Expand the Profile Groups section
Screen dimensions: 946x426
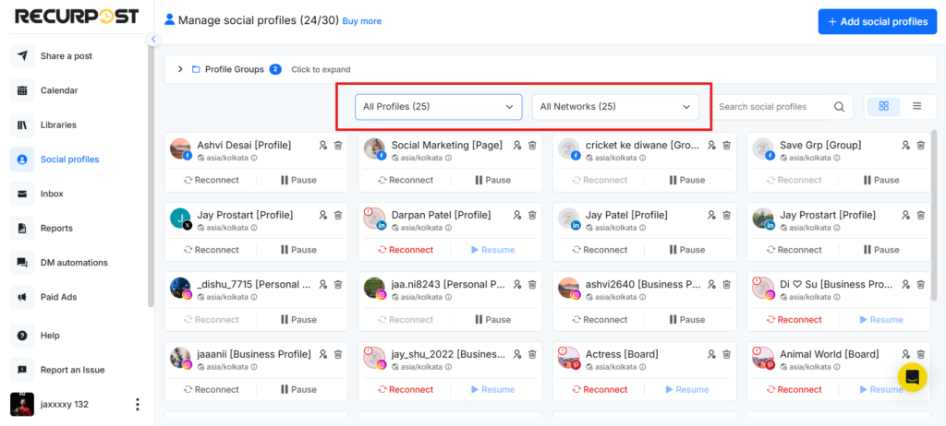pyautogui.click(x=180, y=69)
